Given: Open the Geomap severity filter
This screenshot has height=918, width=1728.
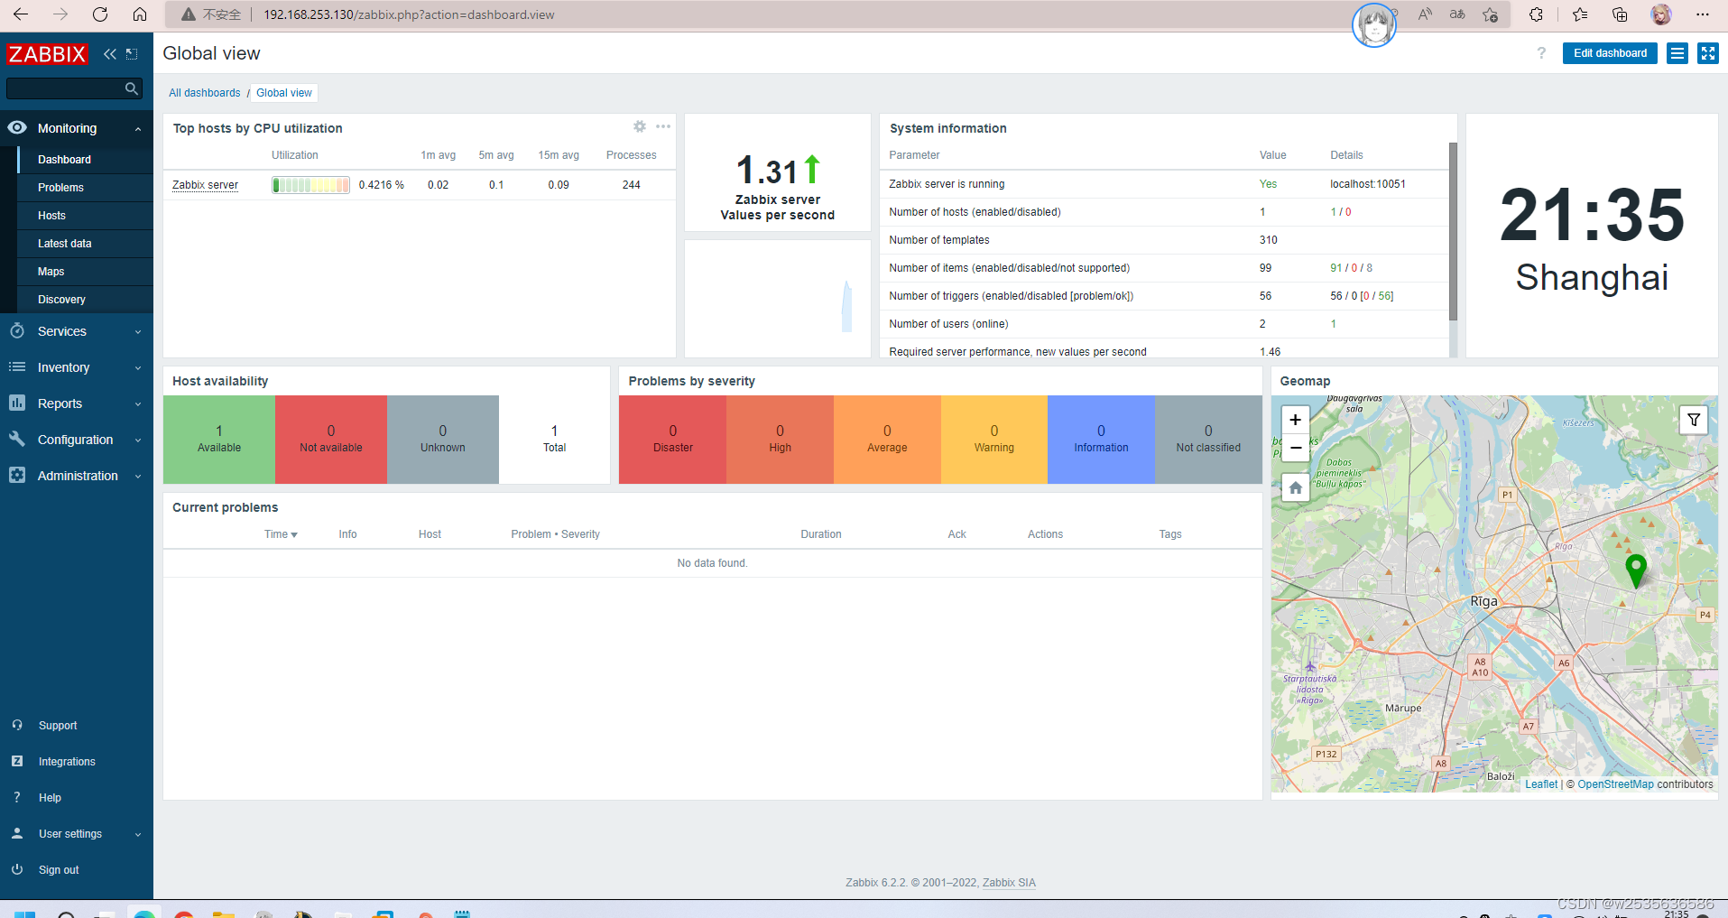Looking at the screenshot, I should point(1694,420).
